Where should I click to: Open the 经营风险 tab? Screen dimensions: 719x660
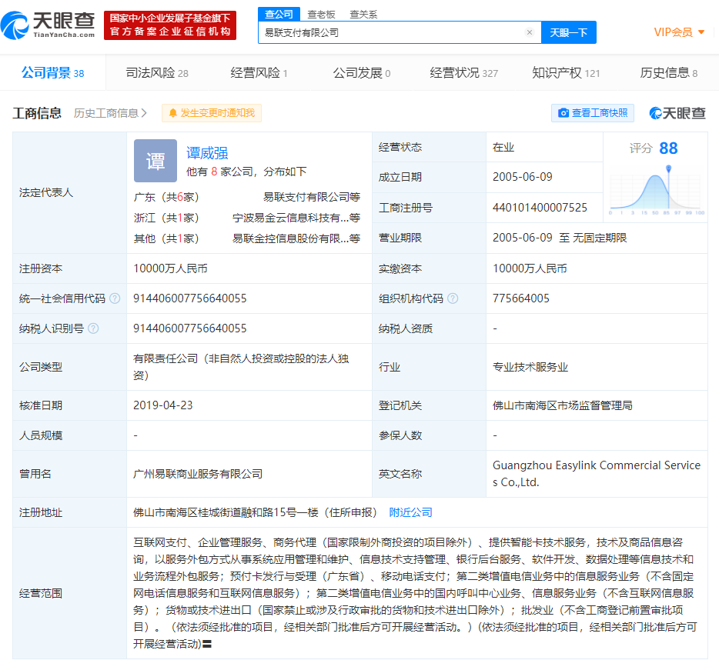(259, 73)
